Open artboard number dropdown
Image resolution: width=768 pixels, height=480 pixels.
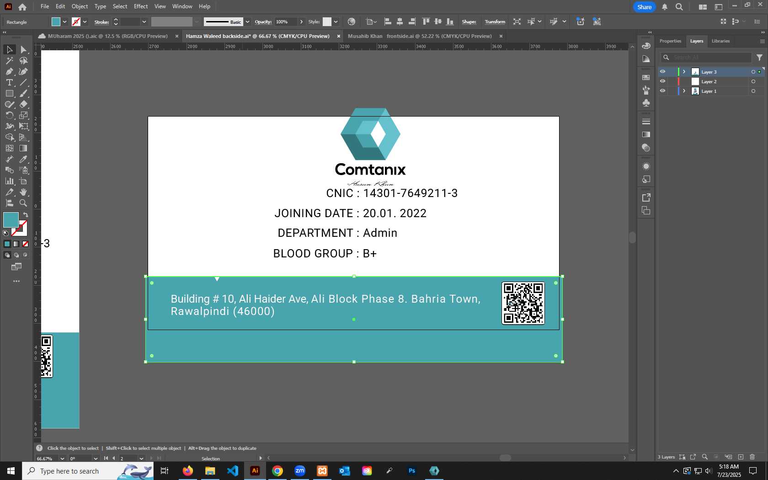click(141, 459)
